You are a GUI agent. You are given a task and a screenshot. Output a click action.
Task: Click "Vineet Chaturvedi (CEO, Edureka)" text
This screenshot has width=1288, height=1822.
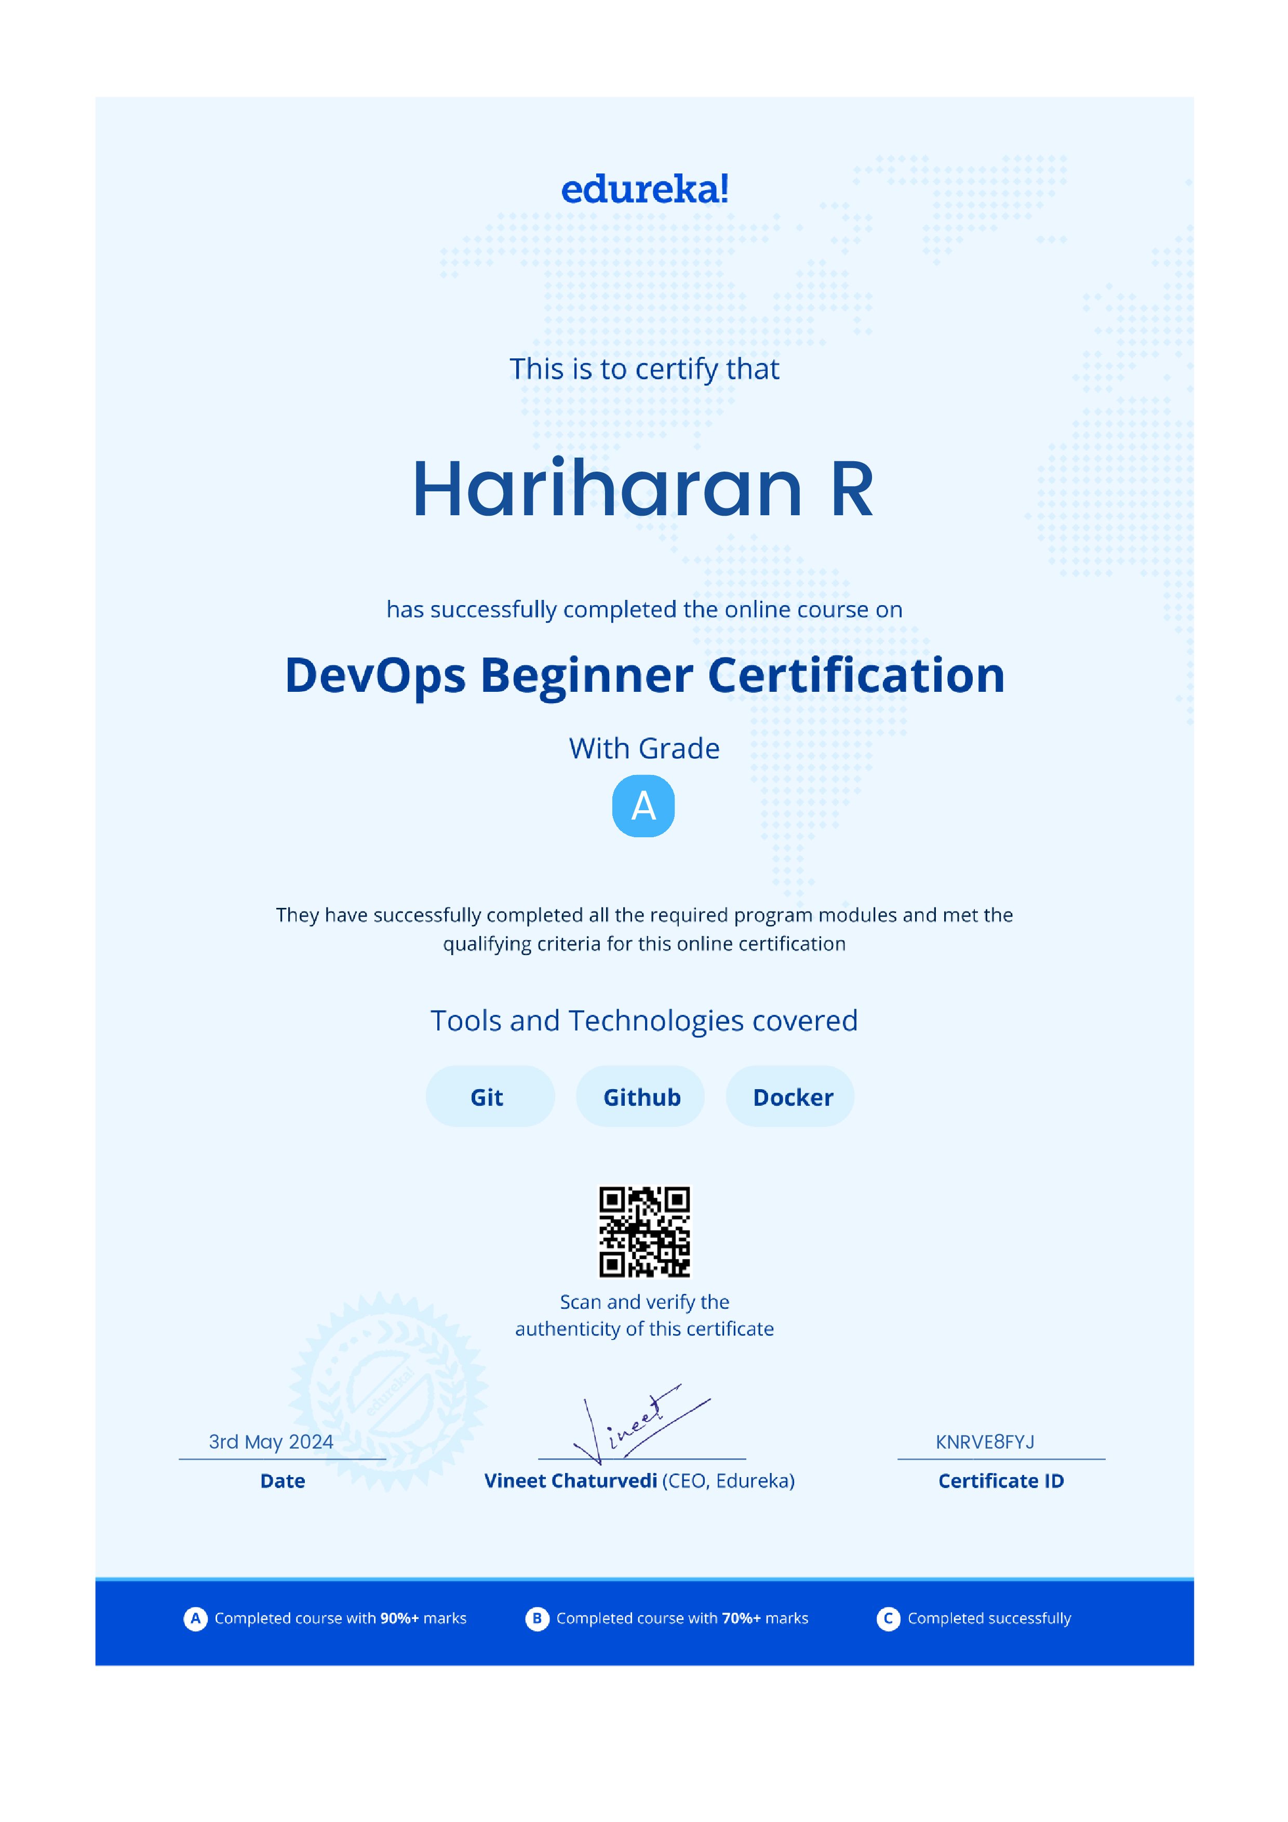[x=640, y=1481]
